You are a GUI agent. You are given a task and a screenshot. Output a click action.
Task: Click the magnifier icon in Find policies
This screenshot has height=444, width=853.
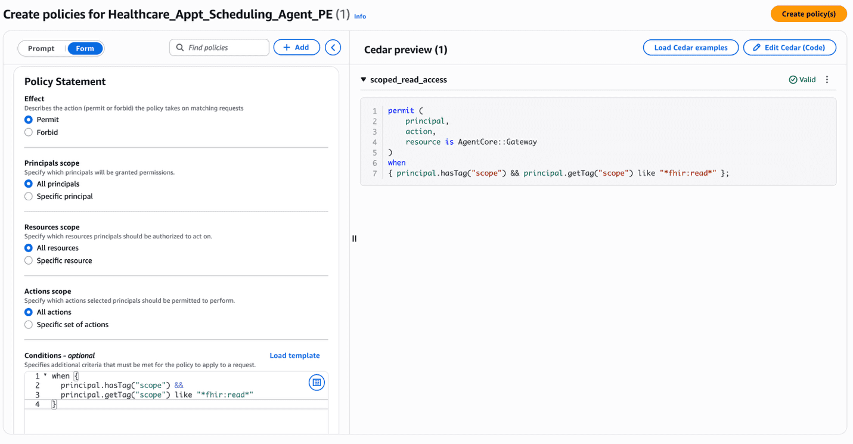pyautogui.click(x=180, y=47)
